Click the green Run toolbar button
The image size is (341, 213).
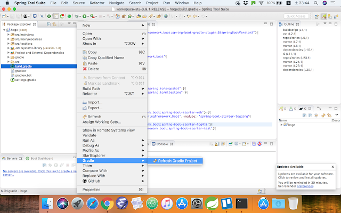[x=84, y=17]
